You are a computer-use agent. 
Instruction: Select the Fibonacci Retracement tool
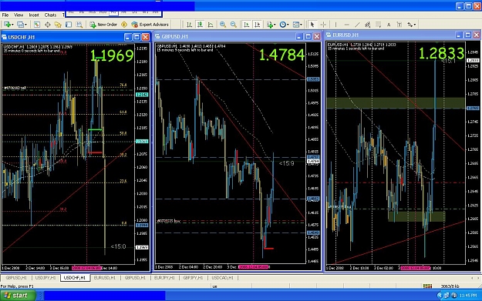[x=379, y=25]
